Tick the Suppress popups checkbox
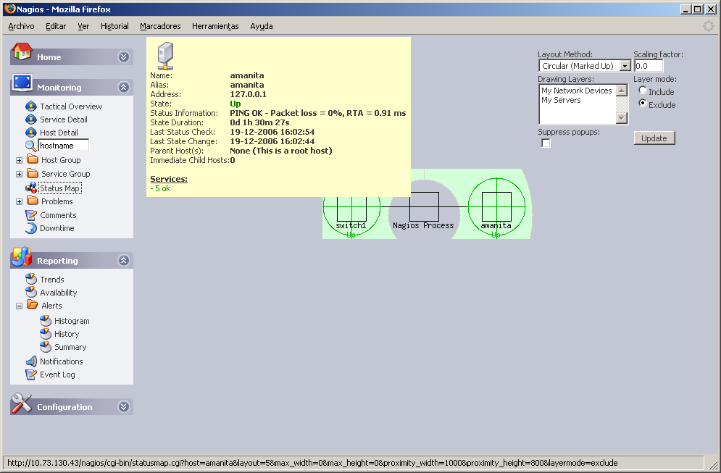This screenshot has width=721, height=473. coord(546,143)
